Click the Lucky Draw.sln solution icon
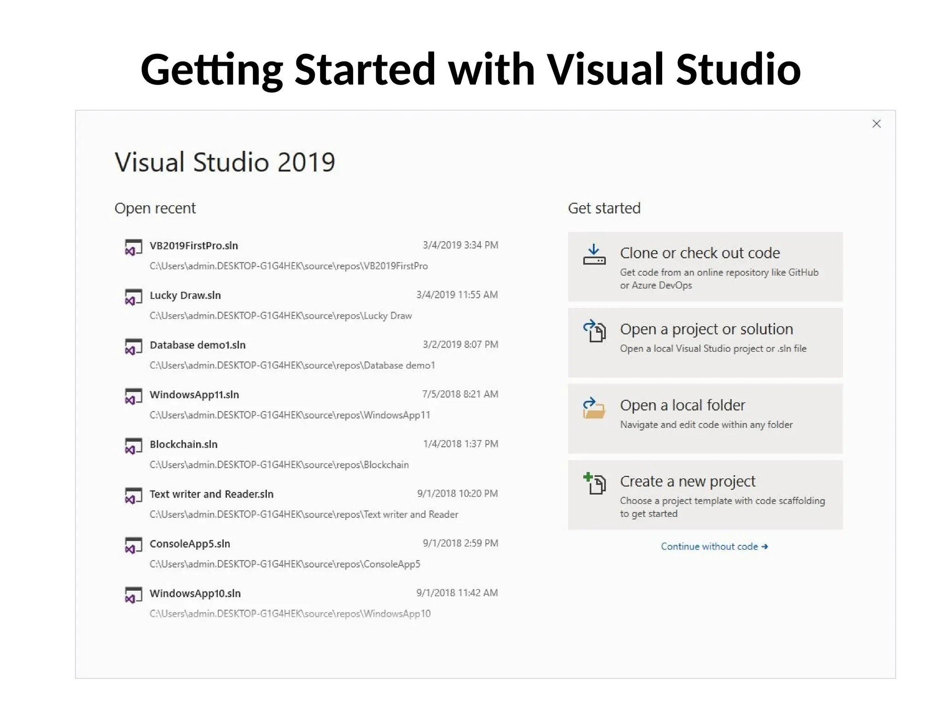 [133, 297]
